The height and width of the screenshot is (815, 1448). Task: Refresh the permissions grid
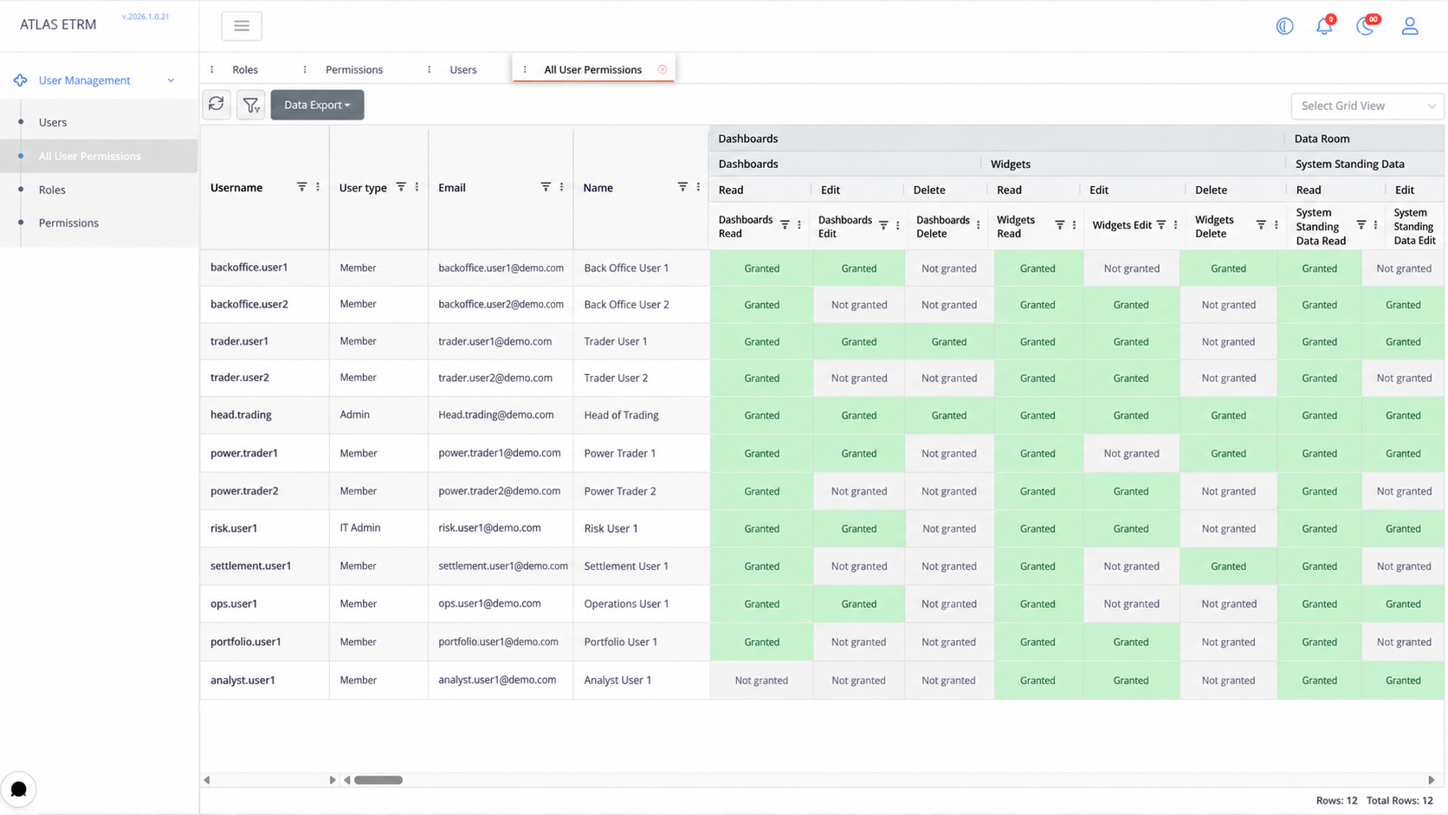217,105
